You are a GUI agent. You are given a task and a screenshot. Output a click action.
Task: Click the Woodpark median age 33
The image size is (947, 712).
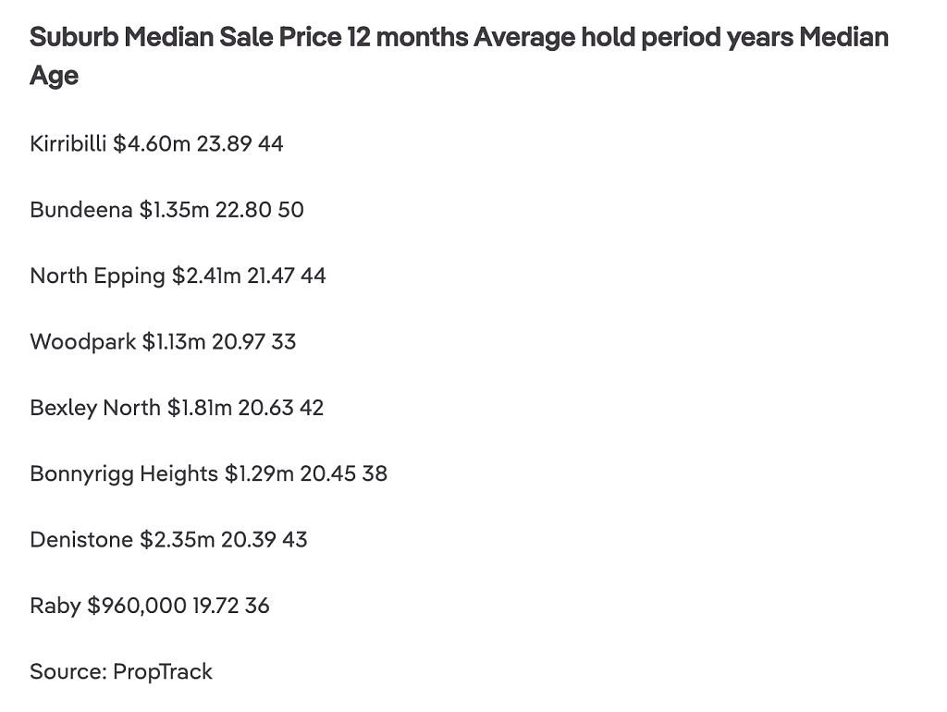pyautogui.click(x=284, y=342)
